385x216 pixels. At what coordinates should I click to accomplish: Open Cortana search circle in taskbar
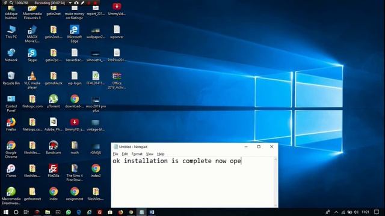pos(16,212)
